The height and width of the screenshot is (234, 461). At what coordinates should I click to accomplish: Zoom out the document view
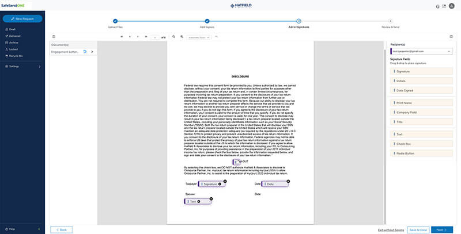(x=174, y=37)
